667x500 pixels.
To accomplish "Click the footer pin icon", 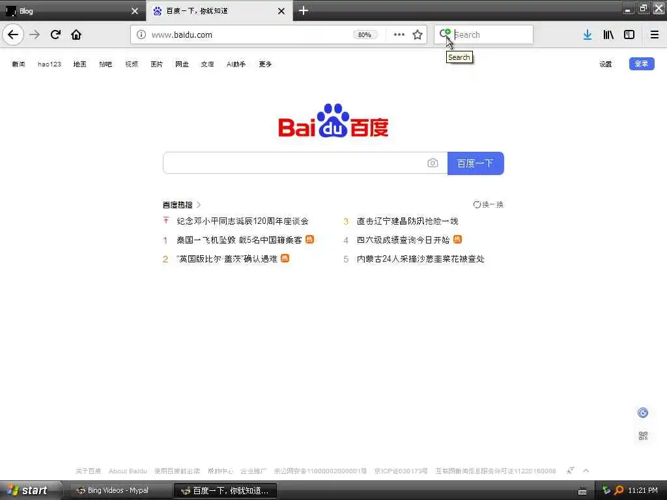I will tap(570, 470).
